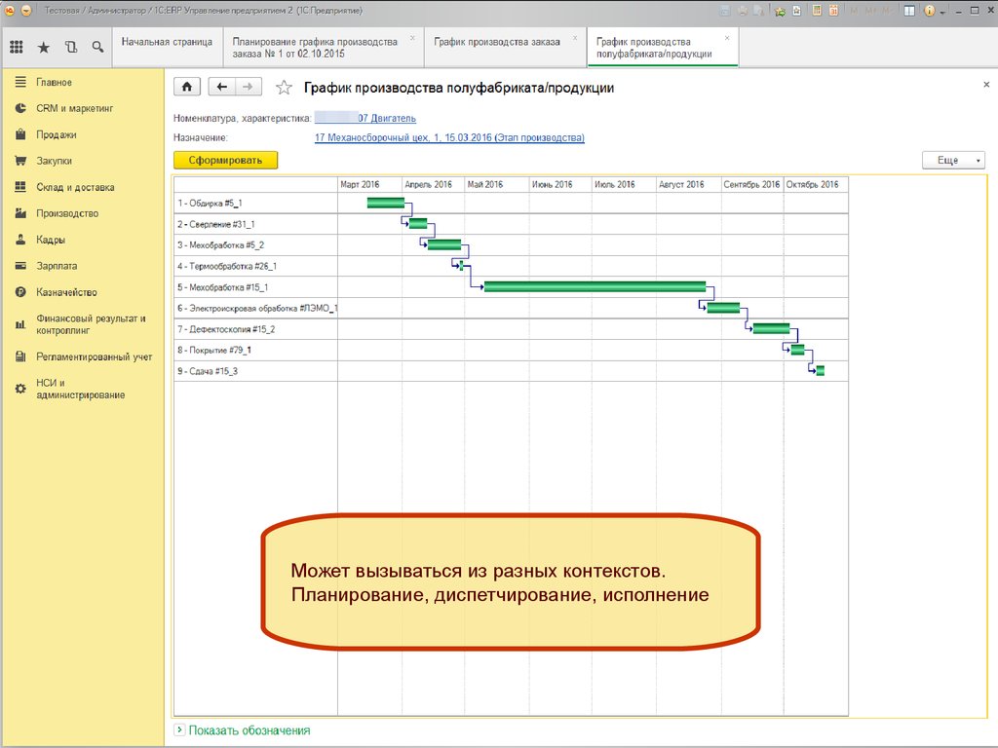Go to home via the house icon button
The image size is (998, 748).
187,87
